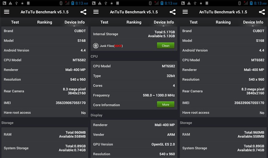Viewport: 268px width, 158px height.
Task: Tap the share icon on the middle screen
Action: [x=173, y=12]
